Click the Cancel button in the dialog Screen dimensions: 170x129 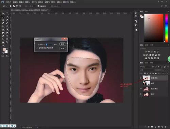coord(63,48)
